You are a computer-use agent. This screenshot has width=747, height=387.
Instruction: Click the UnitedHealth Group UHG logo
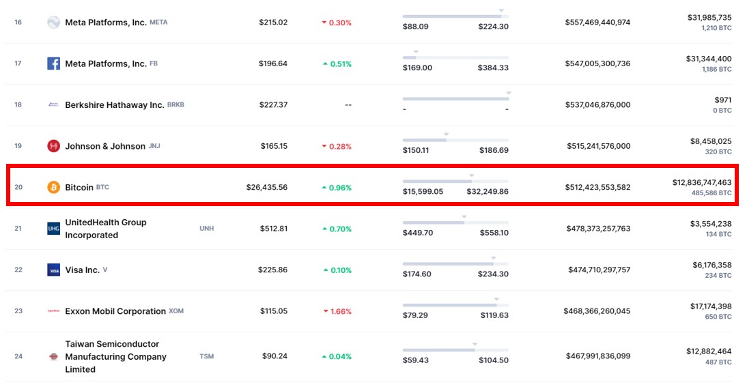coord(53,229)
